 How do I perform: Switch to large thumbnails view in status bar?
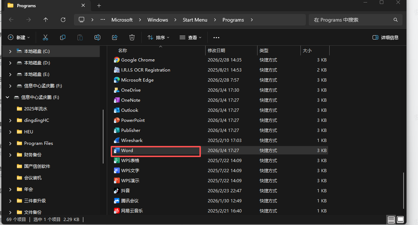[x=400, y=219]
